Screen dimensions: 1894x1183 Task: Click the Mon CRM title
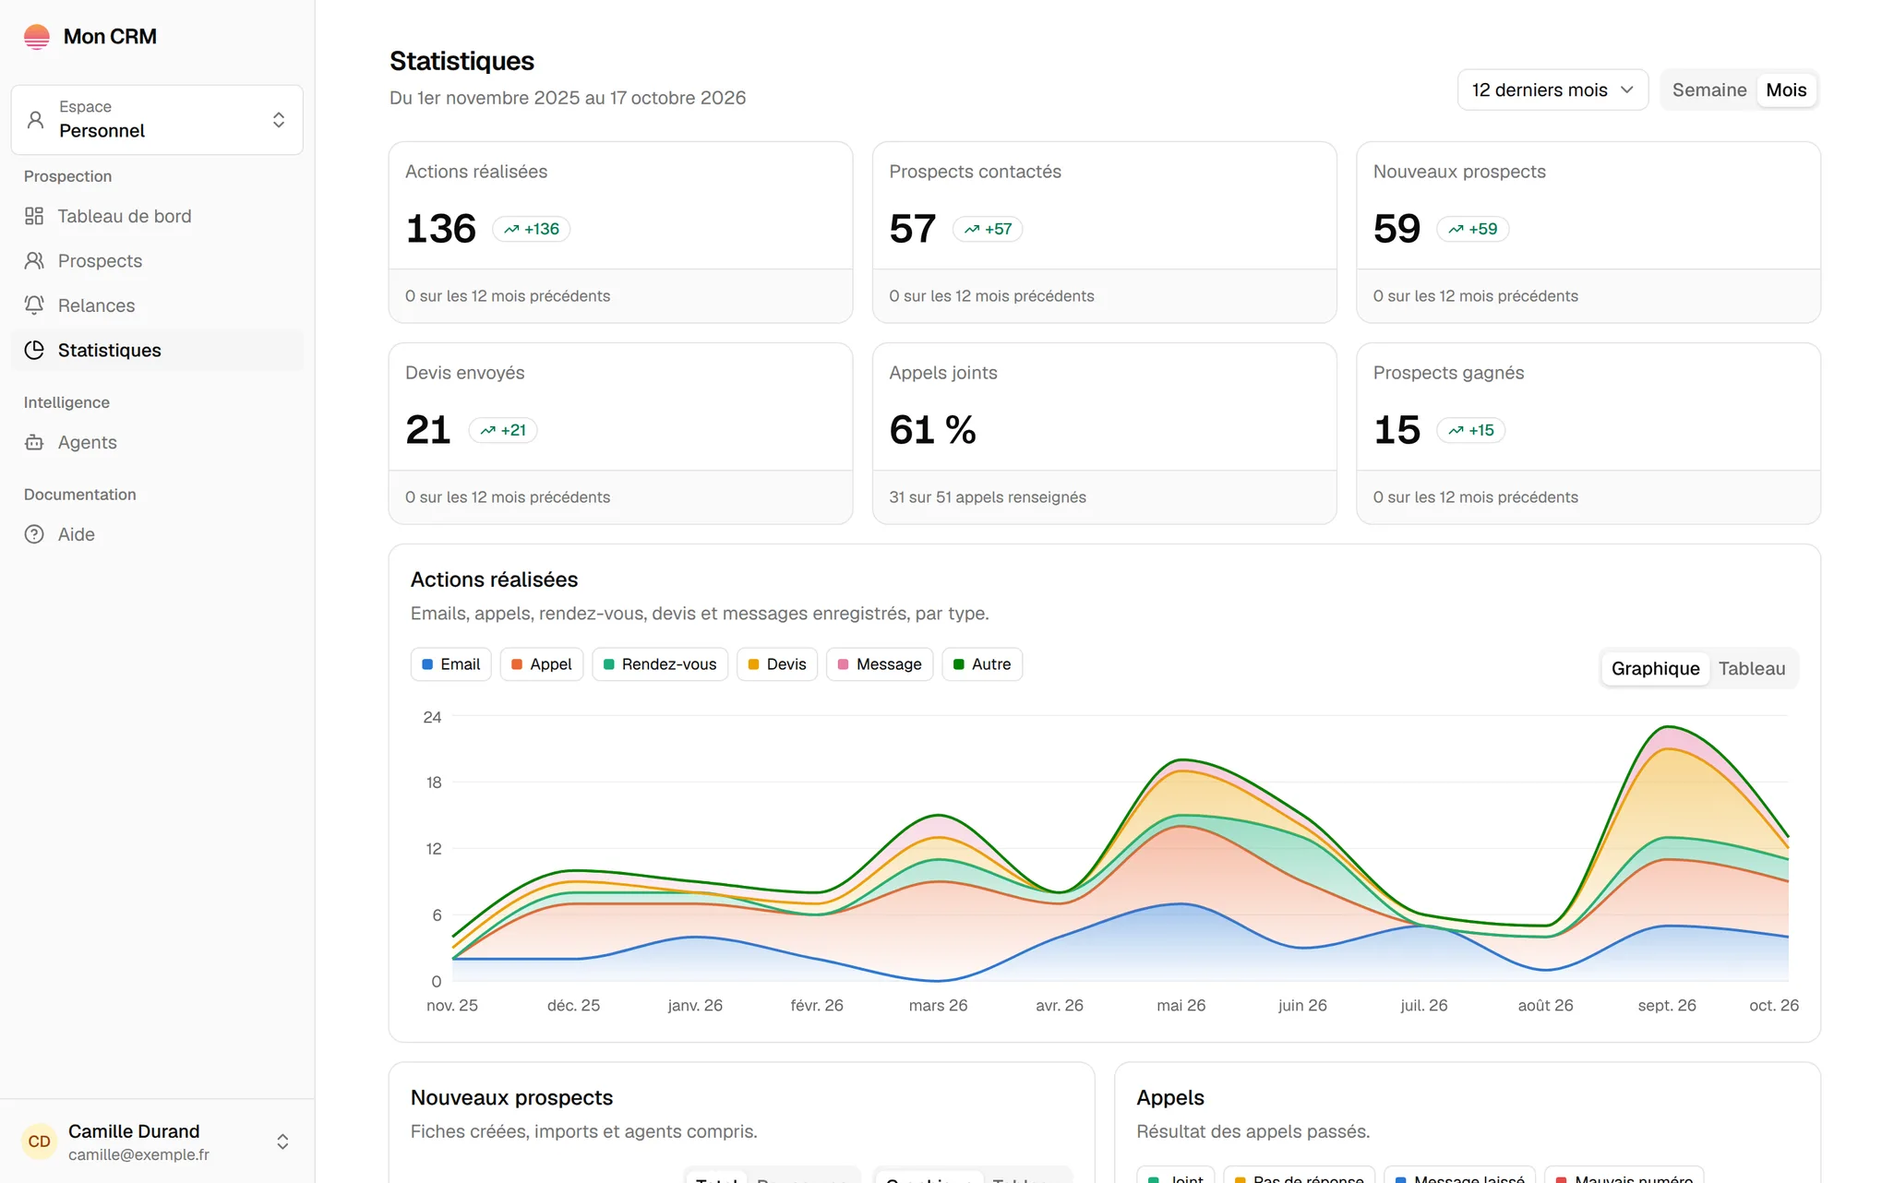click(110, 37)
